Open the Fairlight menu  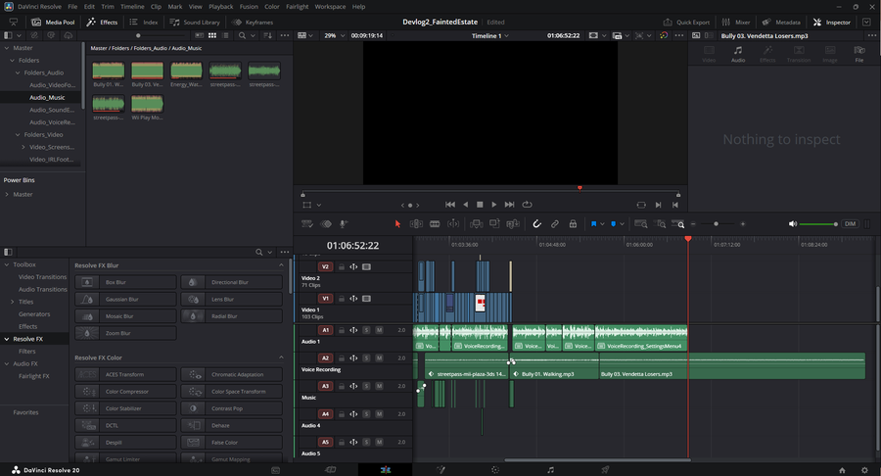pyautogui.click(x=297, y=7)
